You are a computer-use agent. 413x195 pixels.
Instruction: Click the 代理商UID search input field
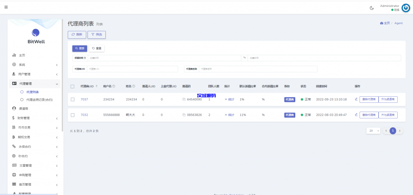click(x=132, y=69)
